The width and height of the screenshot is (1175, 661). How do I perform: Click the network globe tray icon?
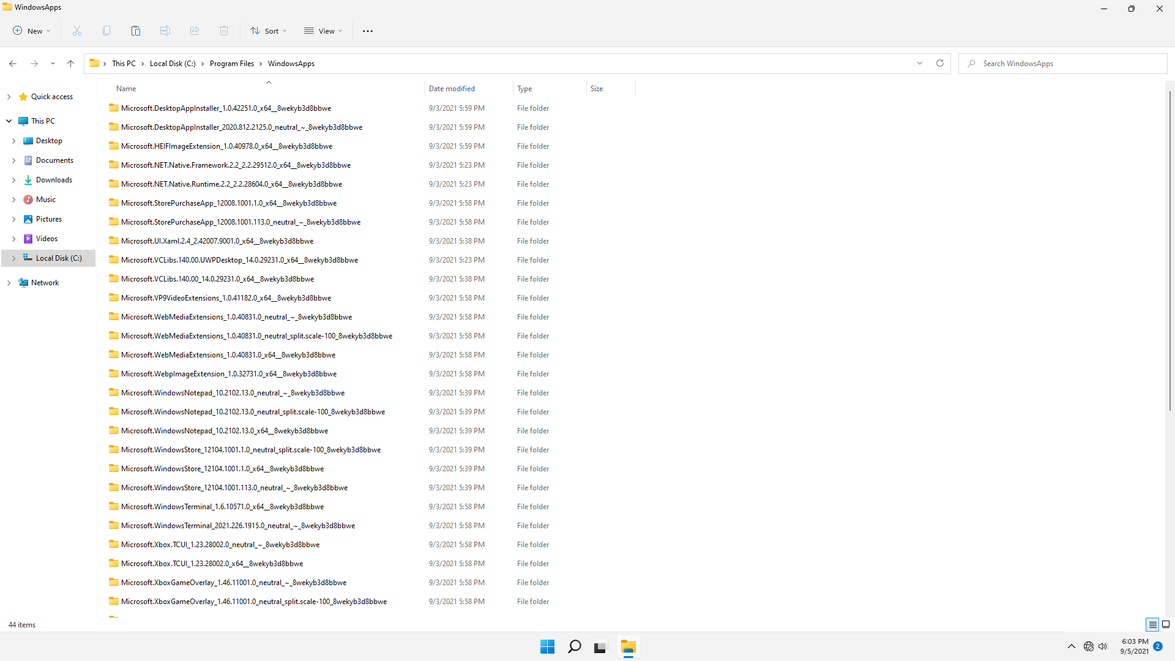point(1088,646)
